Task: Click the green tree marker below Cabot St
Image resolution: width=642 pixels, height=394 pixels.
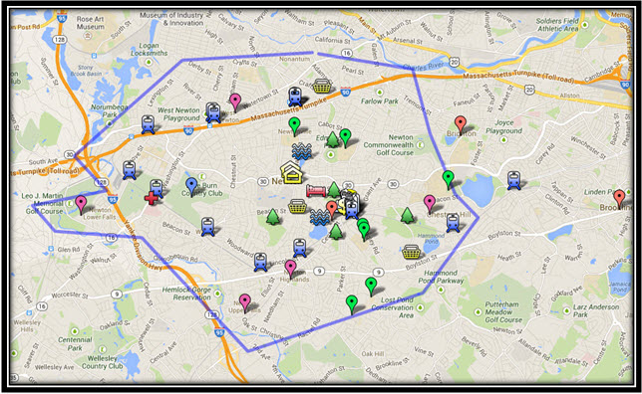Action: [x=333, y=139]
